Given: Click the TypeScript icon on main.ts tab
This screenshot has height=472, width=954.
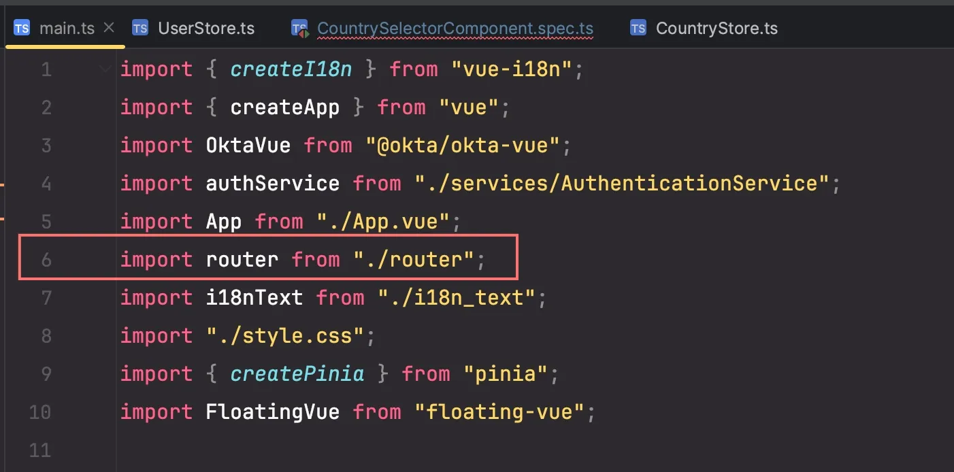Looking at the screenshot, I should pyautogui.click(x=22, y=29).
